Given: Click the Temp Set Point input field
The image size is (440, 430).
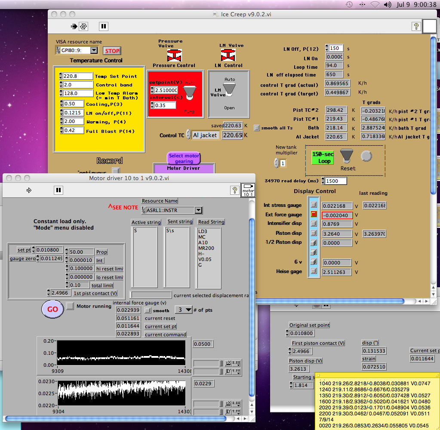Looking at the screenshot, I should 77,76.
